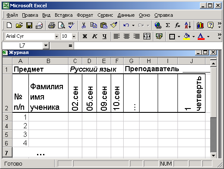The image size is (224, 169).
Task: Open the Формат menu
Action: coord(85,15)
